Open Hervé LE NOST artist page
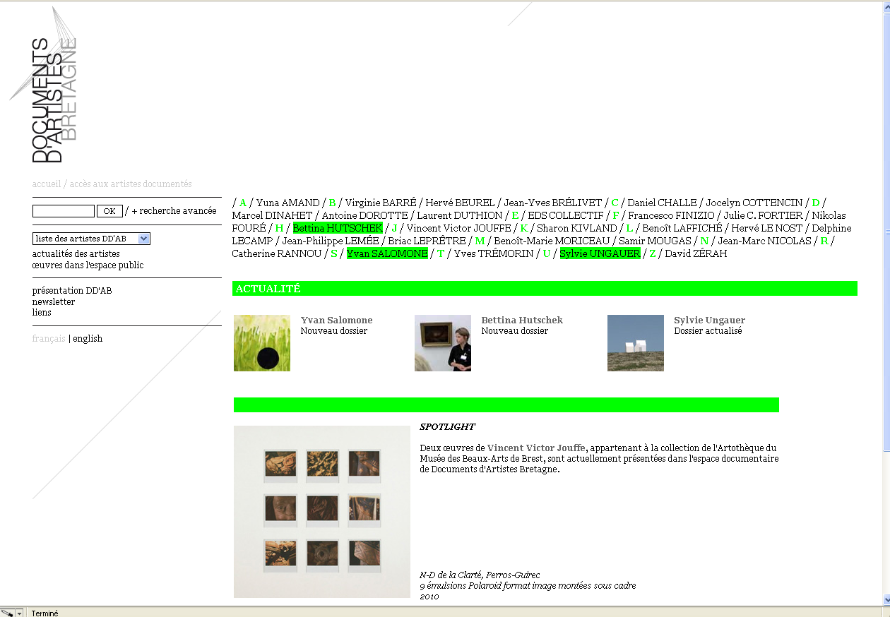Image resolution: width=890 pixels, height=617 pixels. (x=767, y=228)
